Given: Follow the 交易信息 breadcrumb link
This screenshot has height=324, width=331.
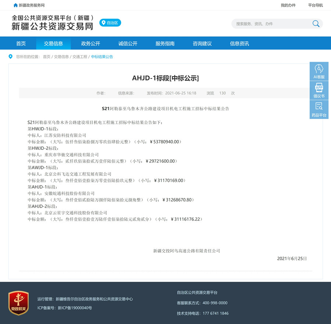Looking at the screenshot, I should click(61, 57).
